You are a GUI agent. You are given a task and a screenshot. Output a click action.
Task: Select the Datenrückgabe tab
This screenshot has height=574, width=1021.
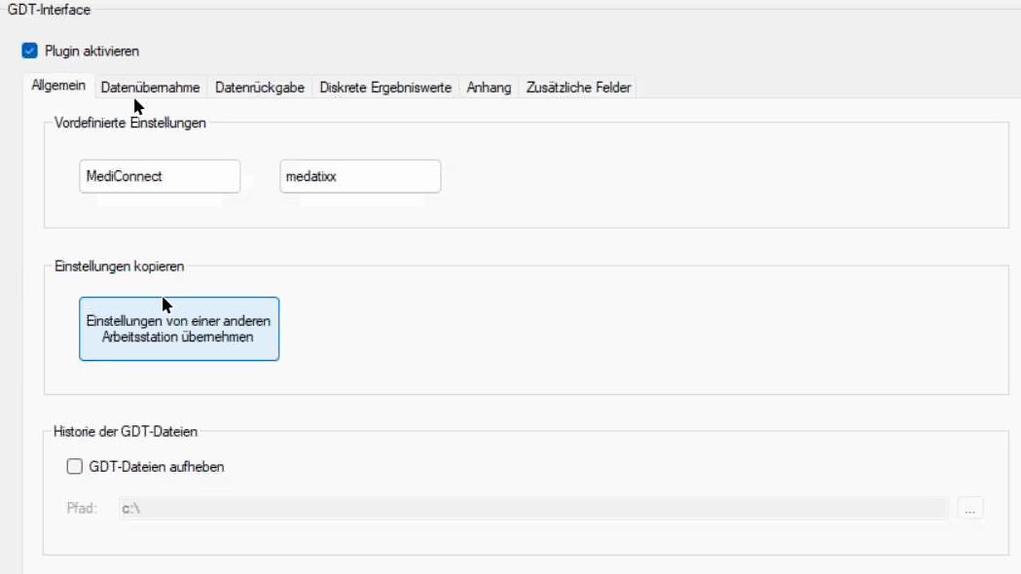(x=260, y=88)
